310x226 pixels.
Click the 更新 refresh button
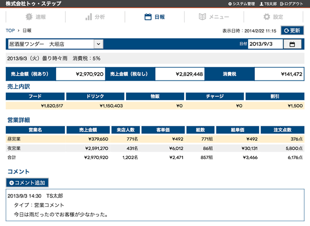coord(292,30)
